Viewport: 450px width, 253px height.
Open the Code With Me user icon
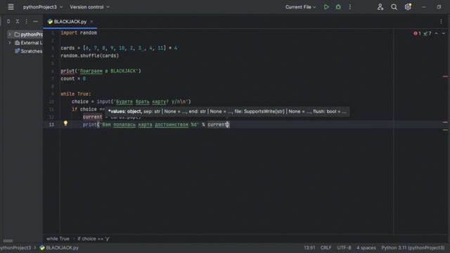(x=380, y=7)
